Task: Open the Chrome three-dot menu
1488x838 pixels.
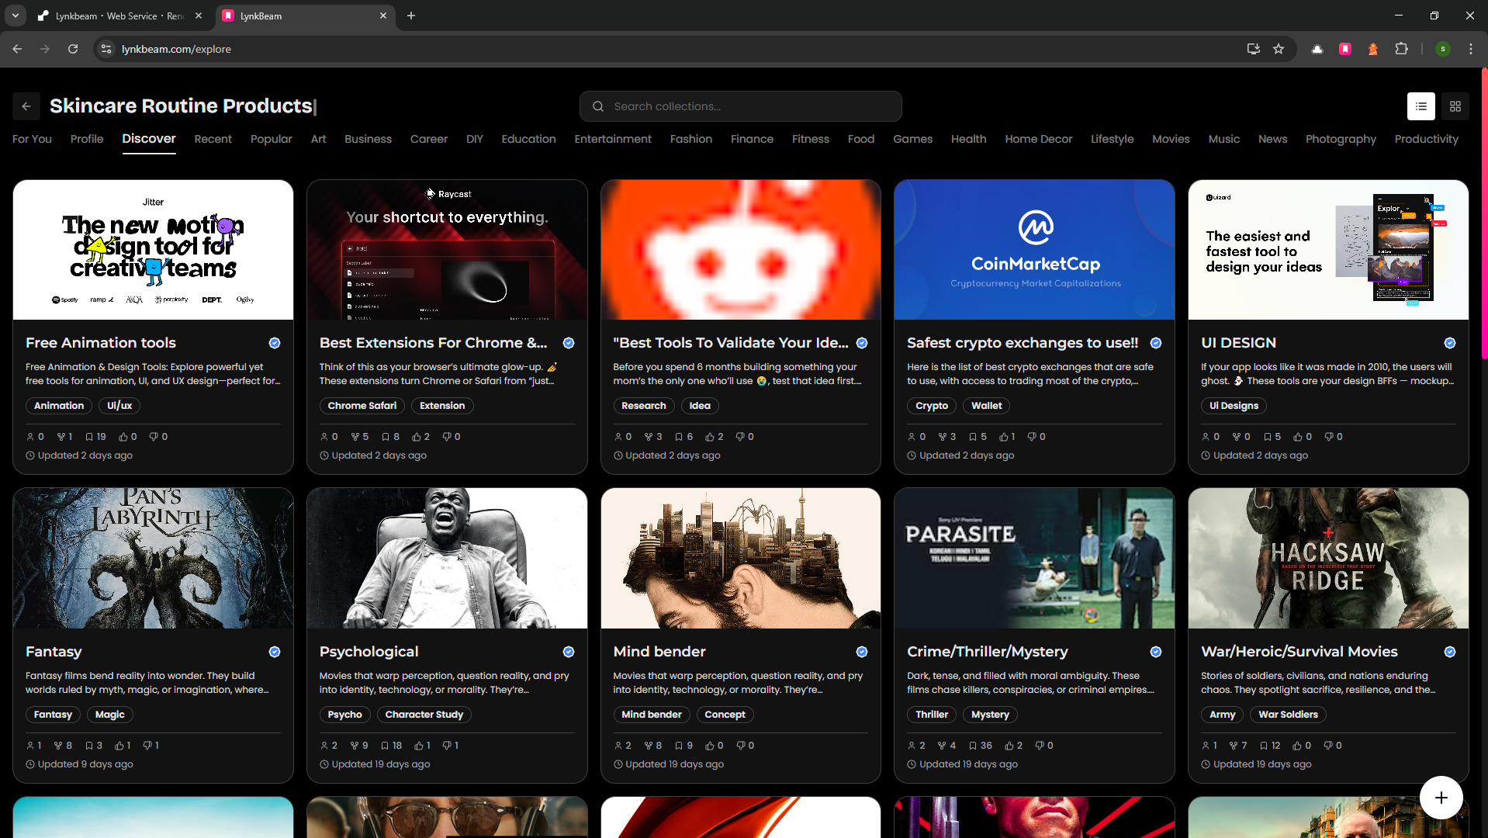Action: (1470, 49)
